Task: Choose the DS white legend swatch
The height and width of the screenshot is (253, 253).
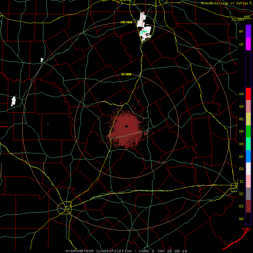Action: 248,169
